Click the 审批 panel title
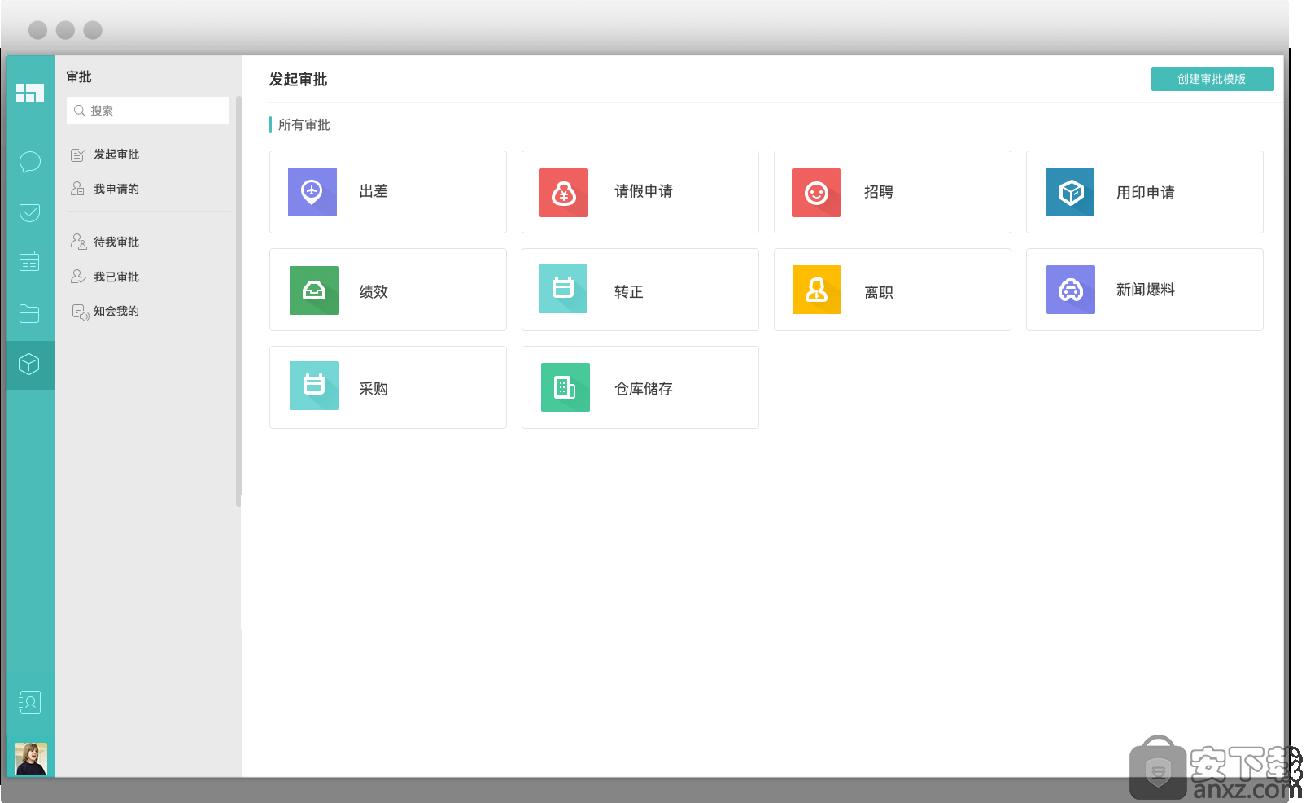The width and height of the screenshot is (1306, 803). coord(79,76)
